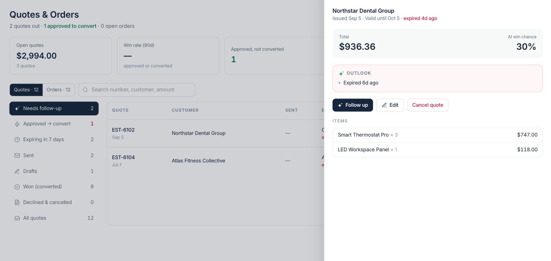The height and width of the screenshot is (261, 551).
Task: Click Cancel quote
Action: 428,105
